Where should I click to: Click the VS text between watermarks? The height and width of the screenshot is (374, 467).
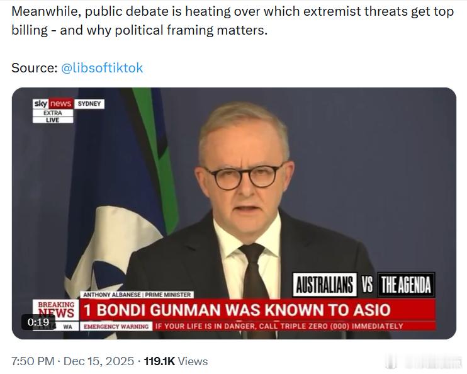click(367, 285)
